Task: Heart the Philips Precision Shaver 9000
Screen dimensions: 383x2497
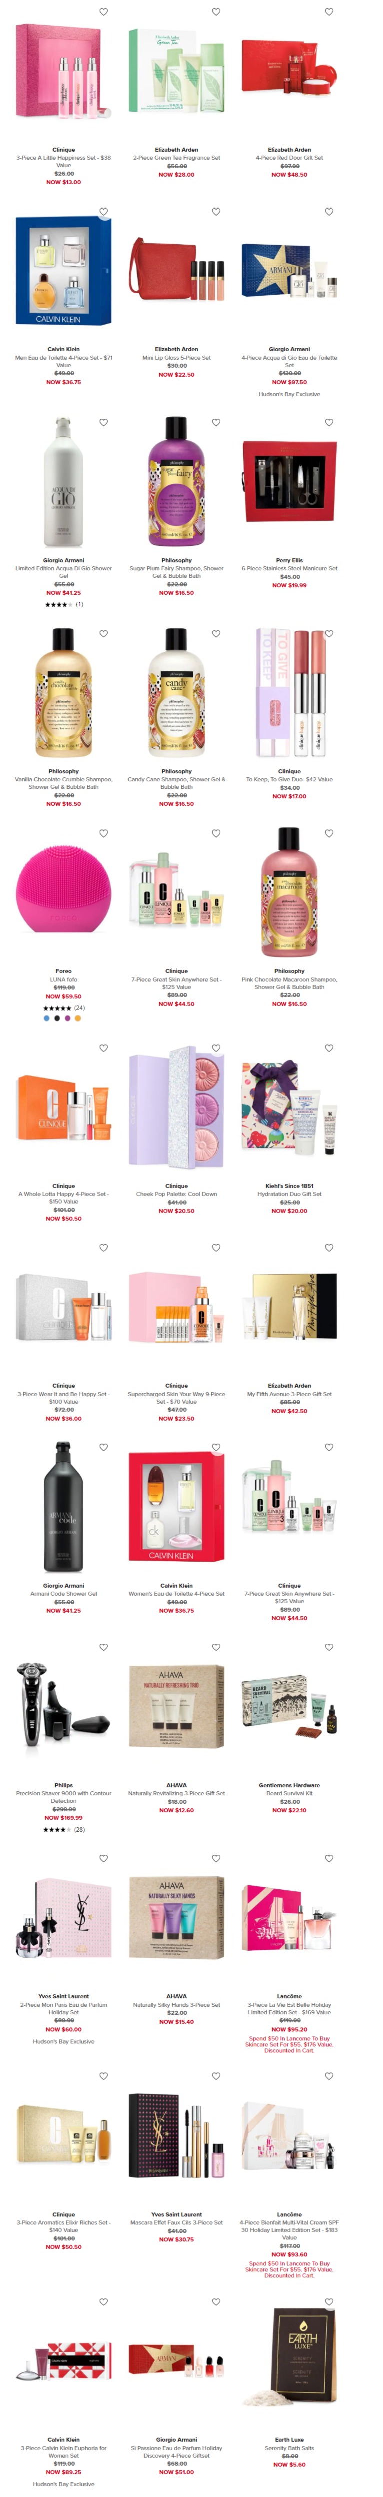Action: pos(104,1647)
